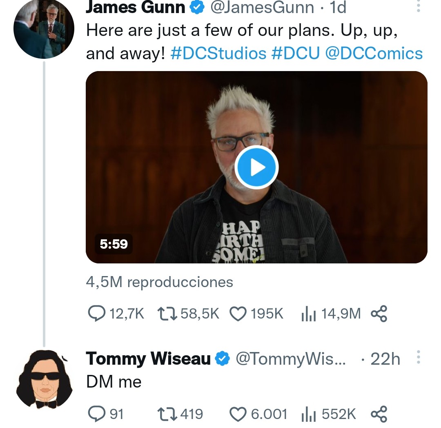The height and width of the screenshot is (428, 441).
Task: Share James Gunn's tweet
Action: [x=379, y=314]
